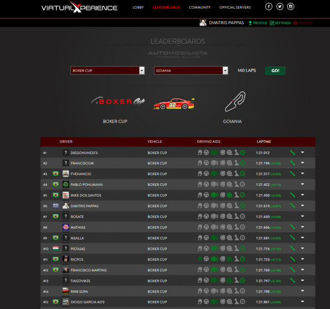The image size is (330, 309).
Task: Click the DRIVER column header
Action: [66, 142]
